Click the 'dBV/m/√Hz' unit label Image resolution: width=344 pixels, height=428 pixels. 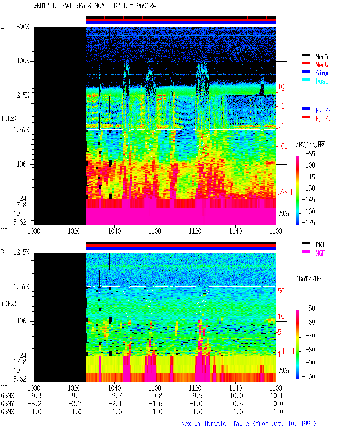click(310, 145)
